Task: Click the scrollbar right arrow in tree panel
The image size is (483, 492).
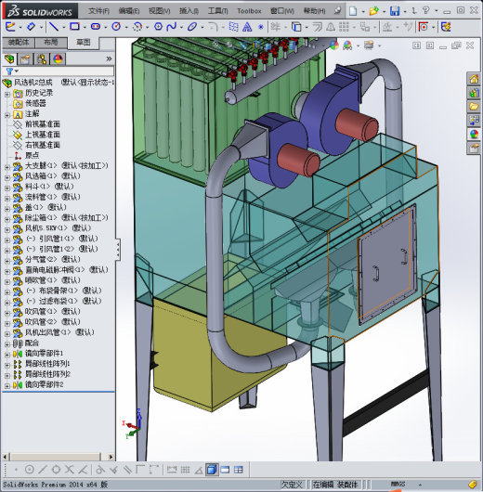Action: click(111, 457)
